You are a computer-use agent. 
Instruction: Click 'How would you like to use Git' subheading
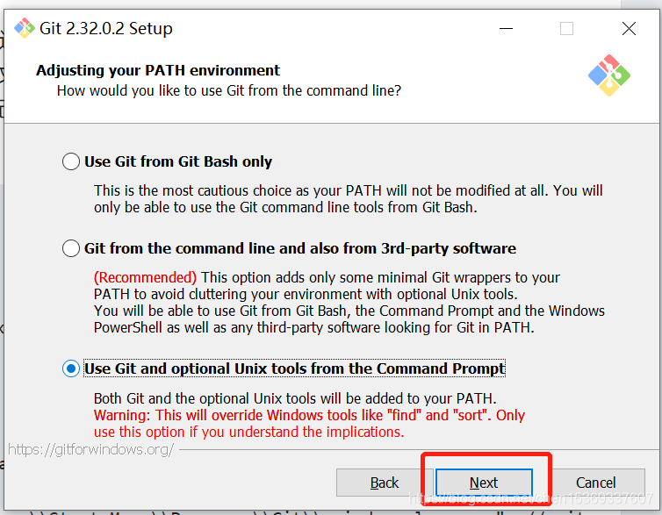229,90
